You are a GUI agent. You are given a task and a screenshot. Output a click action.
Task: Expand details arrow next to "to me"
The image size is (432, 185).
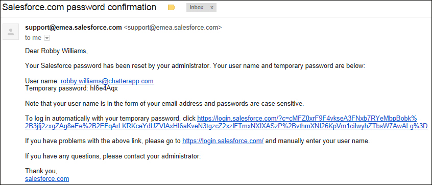(x=47, y=38)
